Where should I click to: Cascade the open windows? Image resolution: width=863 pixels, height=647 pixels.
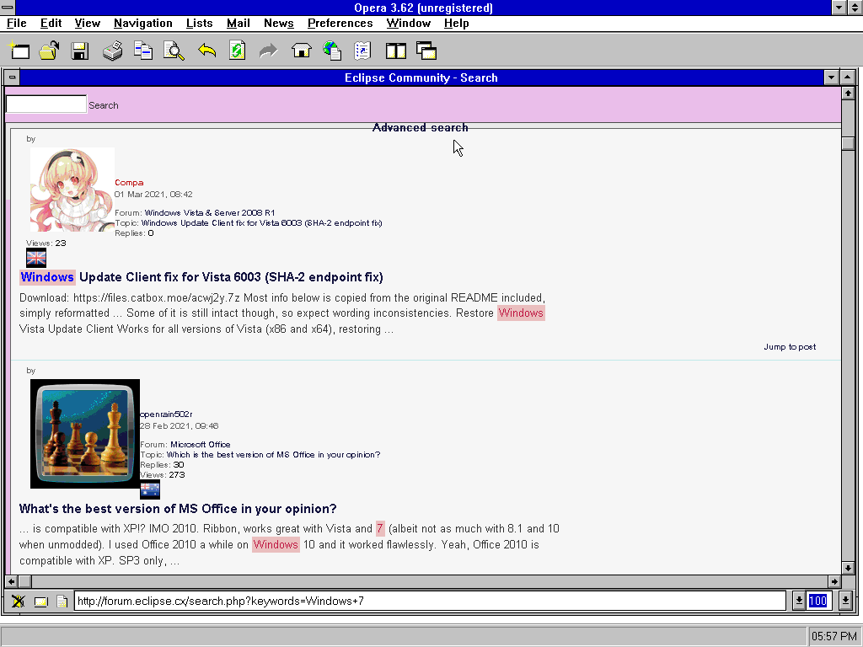tap(426, 51)
